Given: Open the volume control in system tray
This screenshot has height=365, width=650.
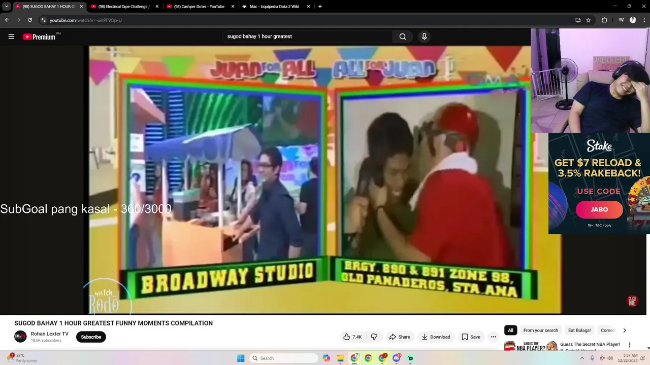Looking at the screenshot, I should (x=610, y=358).
